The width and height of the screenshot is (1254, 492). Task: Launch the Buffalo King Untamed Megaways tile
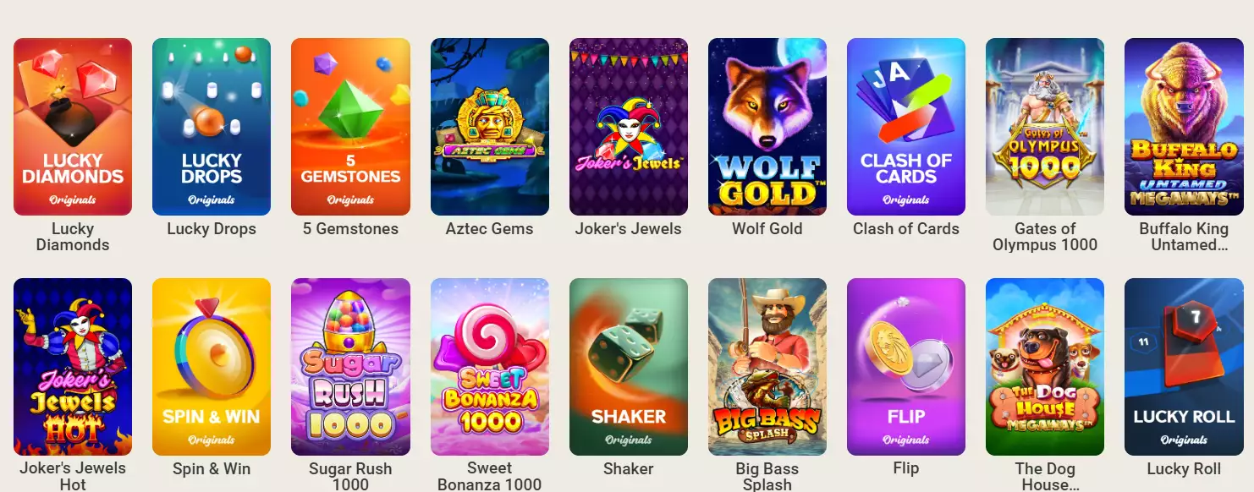click(x=1184, y=127)
